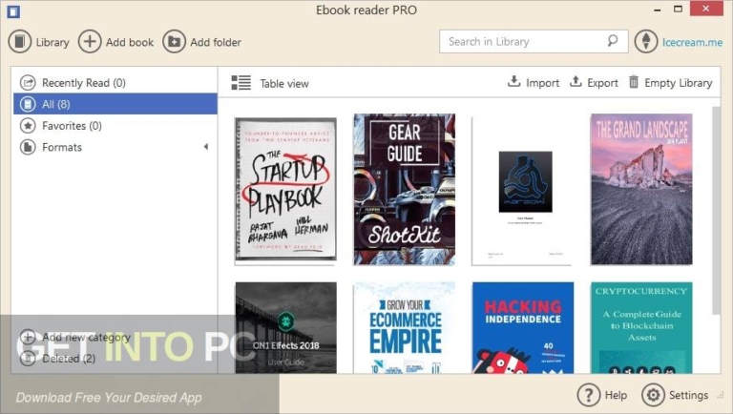The width and height of the screenshot is (733, 414).
Task: Expand the Formats arrow
Action: 206,147
